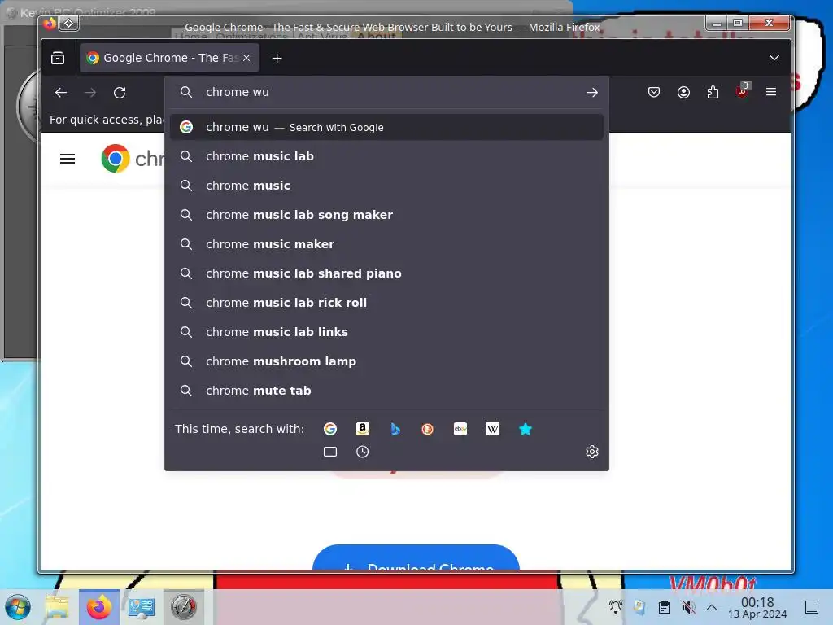The height and width of the screenshot is (625, 833).
Task: Select 'chrome music lab shared piano' suggestion
Action: coord(386,273)
